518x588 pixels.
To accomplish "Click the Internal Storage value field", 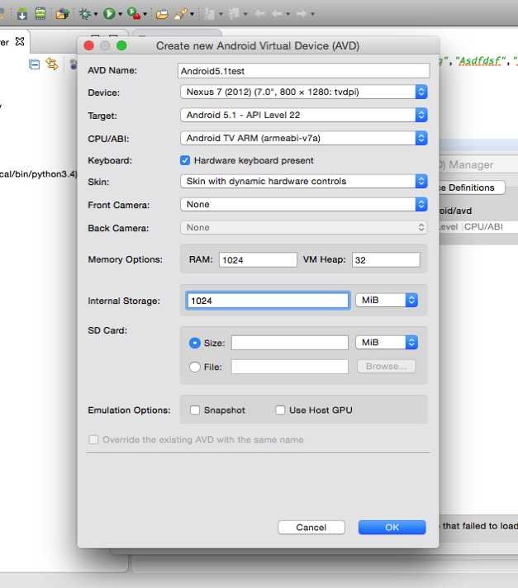I will point(269,301).
